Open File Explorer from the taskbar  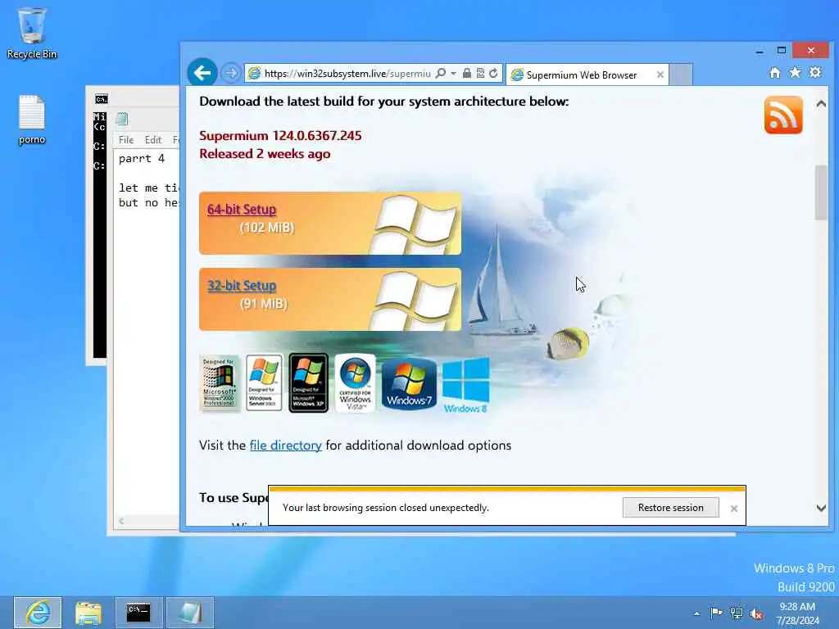tap(88, 613)
